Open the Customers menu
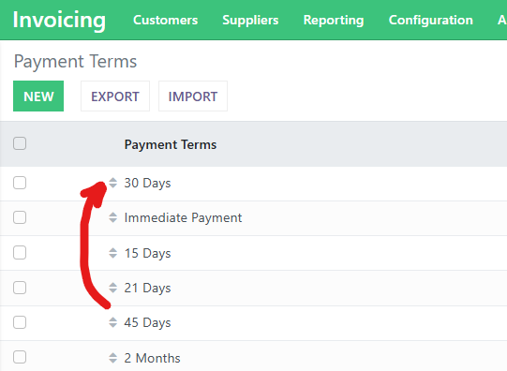The height and width of the screenshot is (371, 507). pyautogui.click(x=166, y=20)
